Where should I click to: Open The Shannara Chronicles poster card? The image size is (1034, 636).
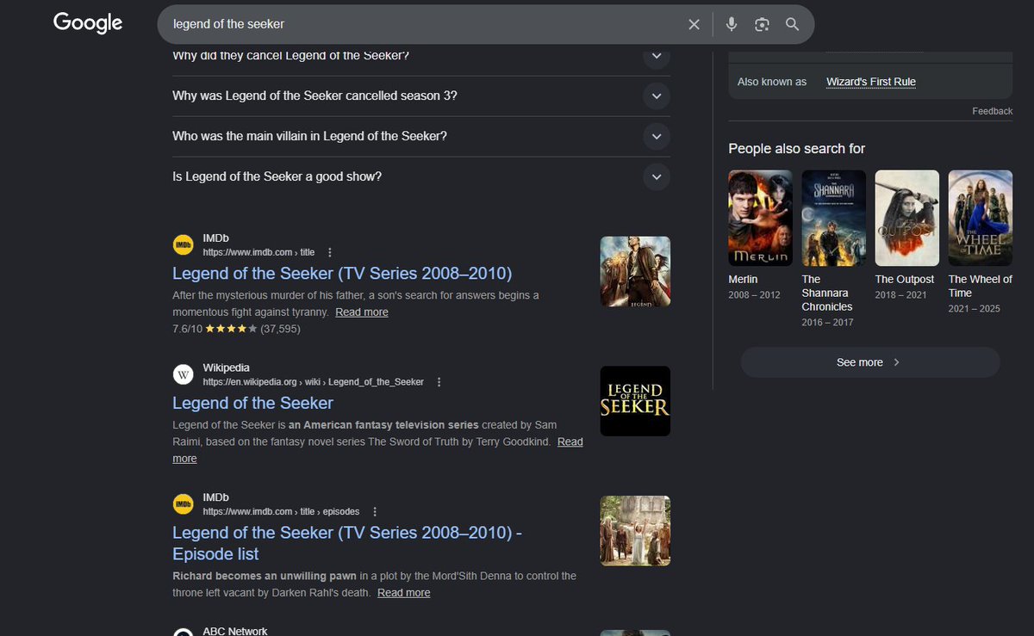[x=834, y=218]
